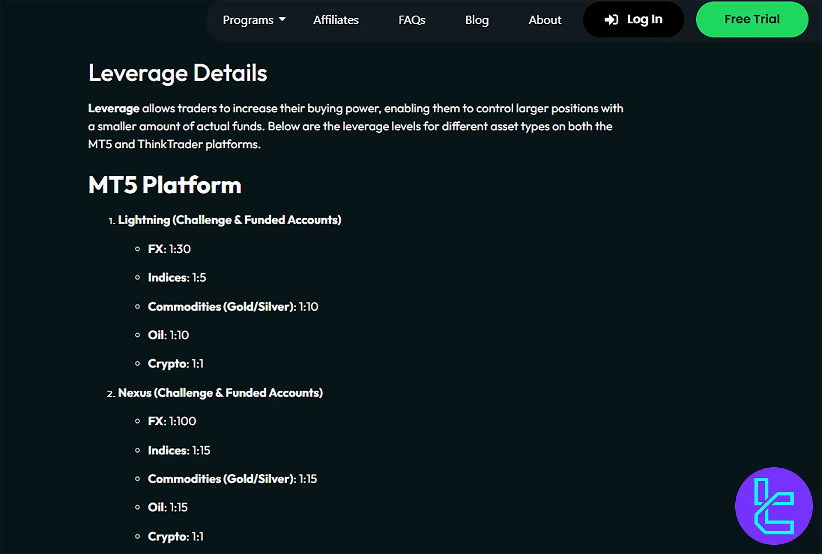The width and height of the screenshot is (822, 554).
Task: Visit the Blog from the navbar
Action: click(x=477, y=20)
